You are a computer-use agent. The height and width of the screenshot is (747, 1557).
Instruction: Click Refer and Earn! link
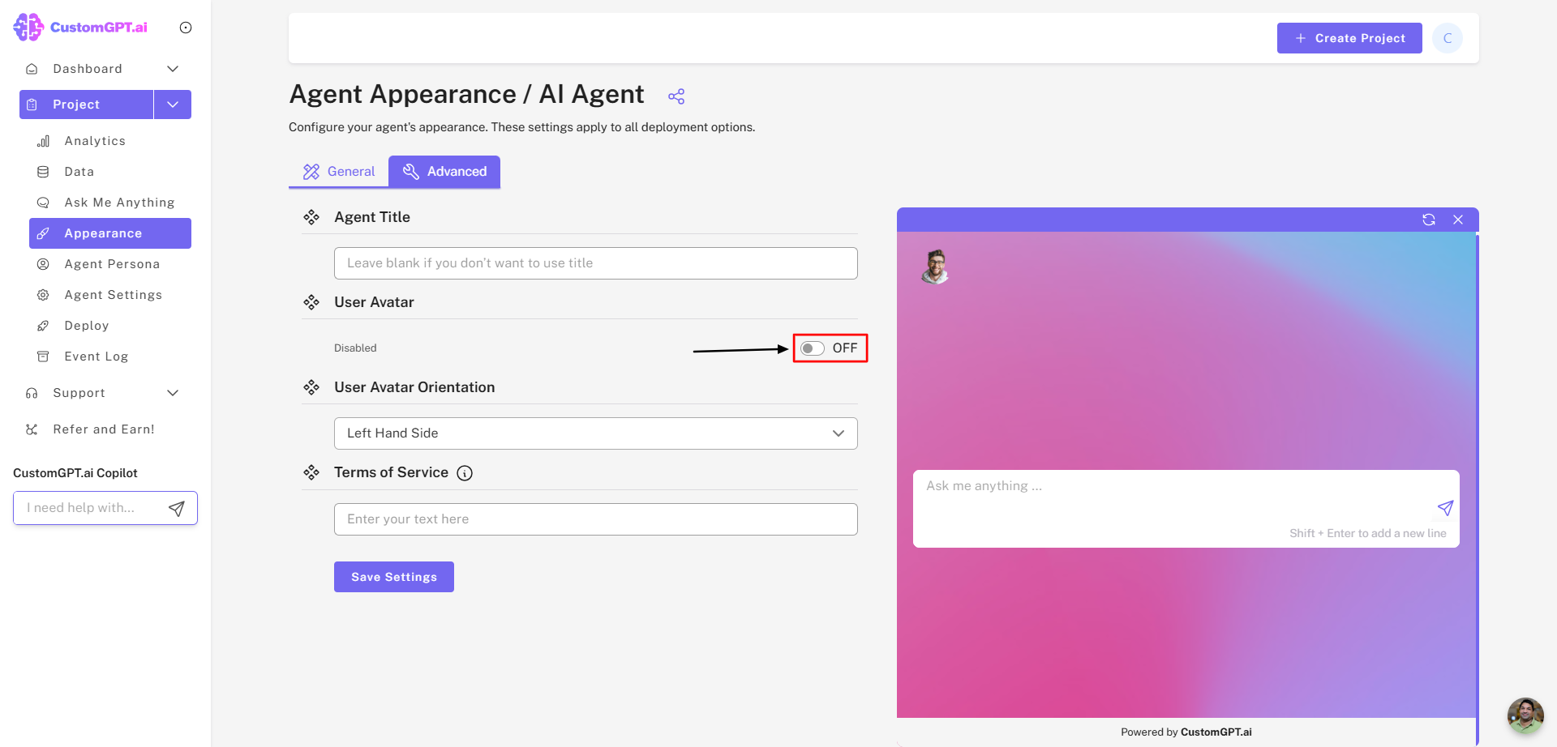[x=104, y=429]
